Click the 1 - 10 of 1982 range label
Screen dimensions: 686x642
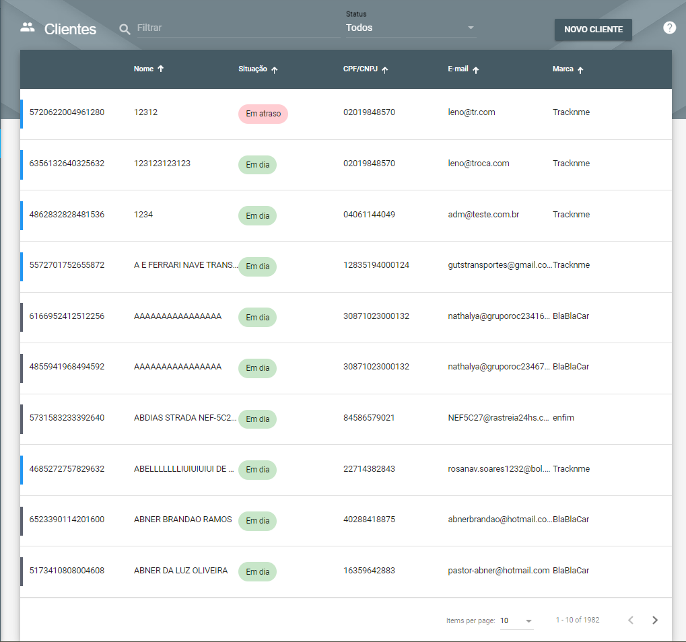(x=578, y=620)
